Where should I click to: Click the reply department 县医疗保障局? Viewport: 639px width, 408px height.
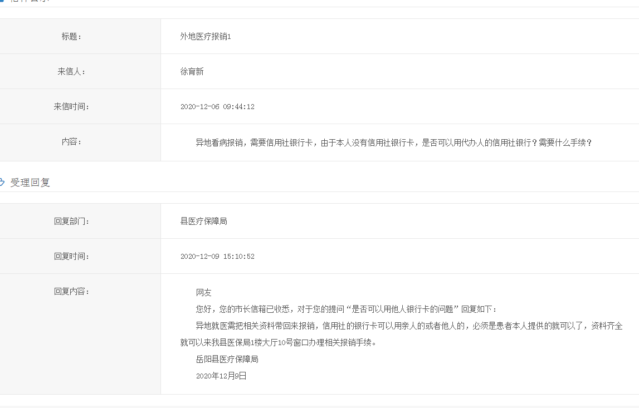click(x=203, y=222)
